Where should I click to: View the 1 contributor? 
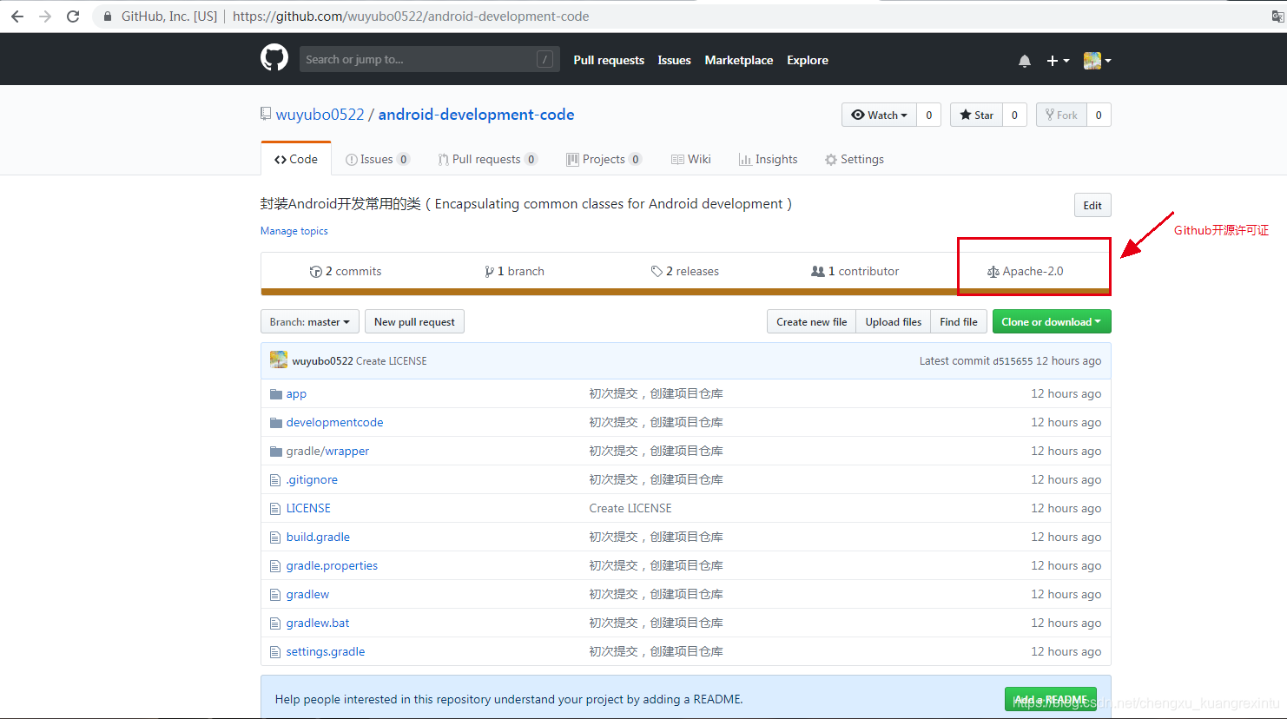pyautogui.click(x=855, y=271)
